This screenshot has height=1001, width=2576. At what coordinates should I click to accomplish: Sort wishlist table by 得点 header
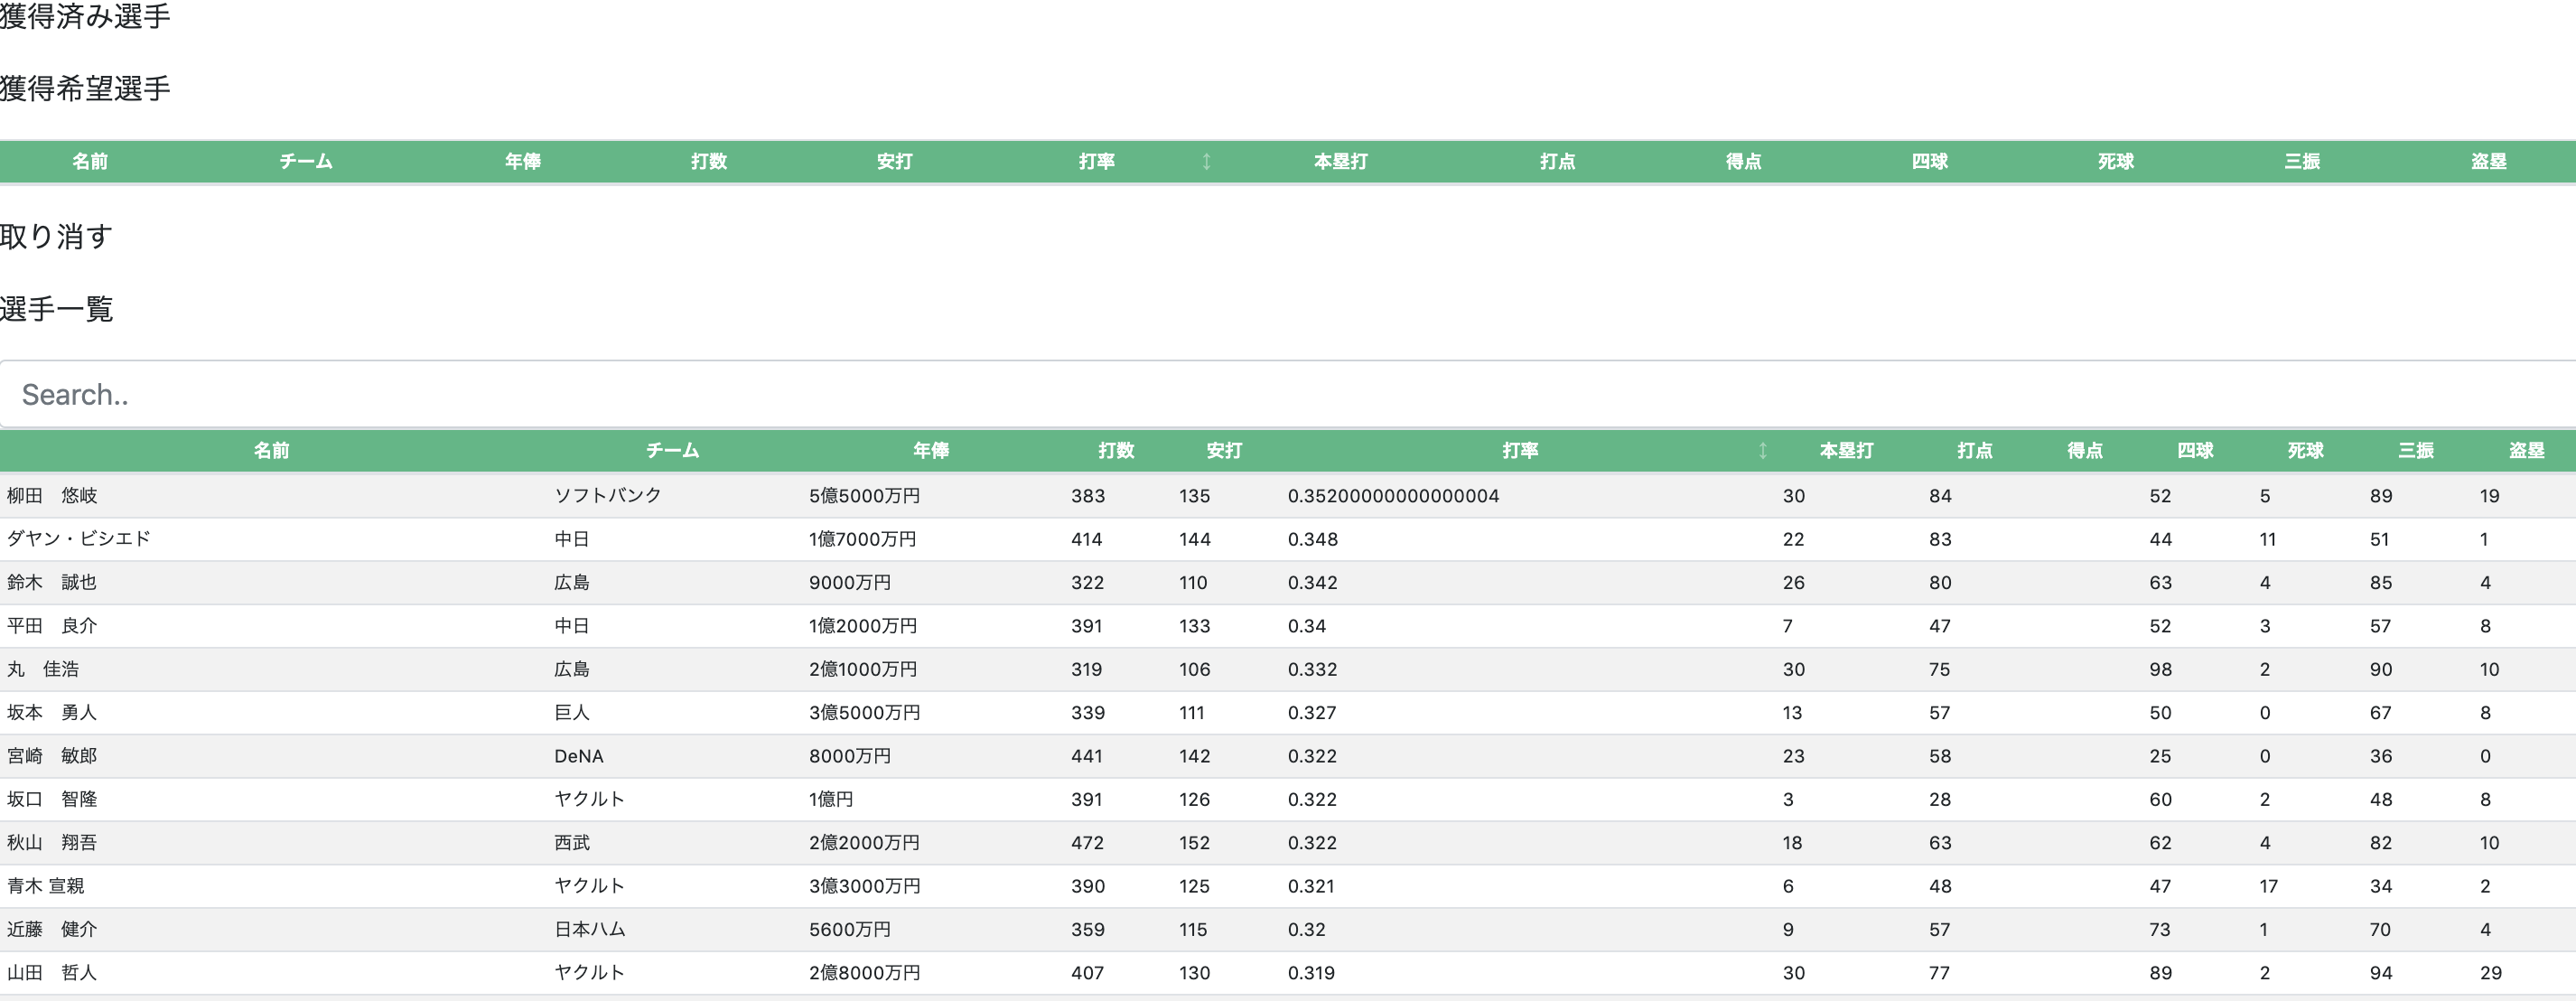tap(1744, 162)
